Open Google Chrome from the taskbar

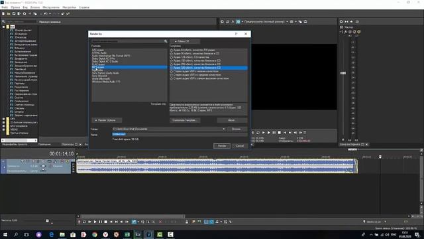94,234
